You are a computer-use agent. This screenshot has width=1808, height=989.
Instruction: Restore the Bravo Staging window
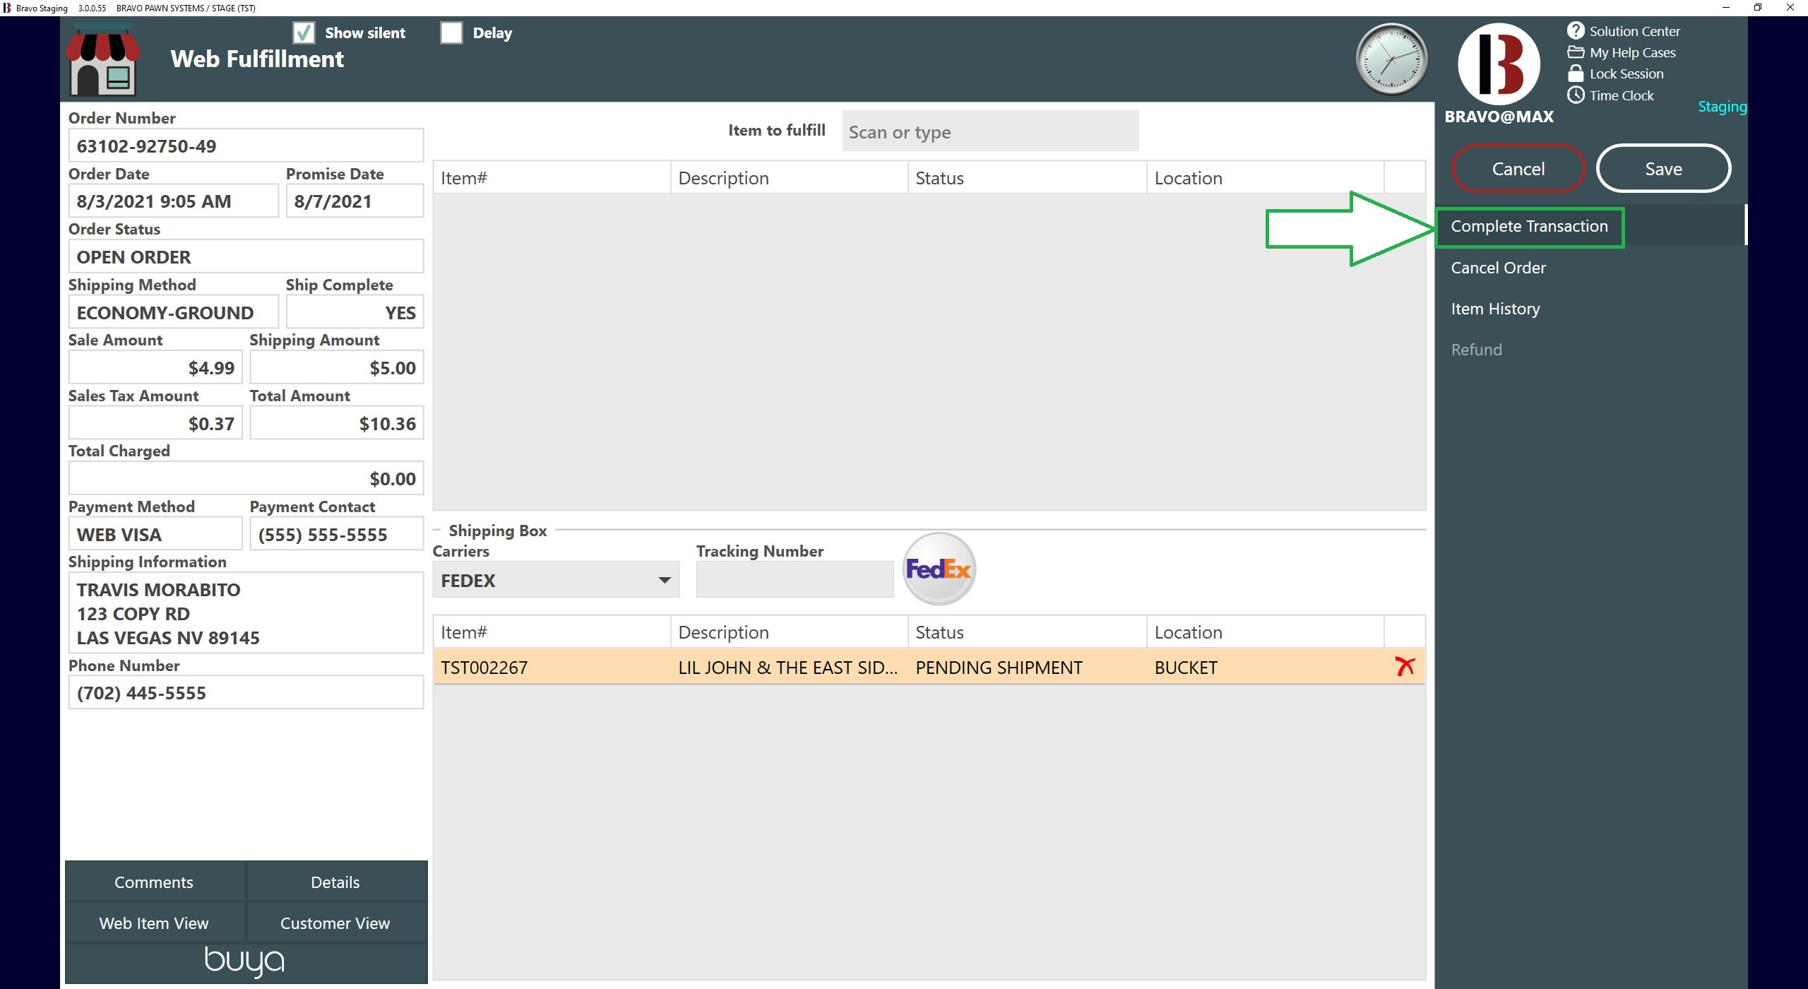coord(1758,8)
